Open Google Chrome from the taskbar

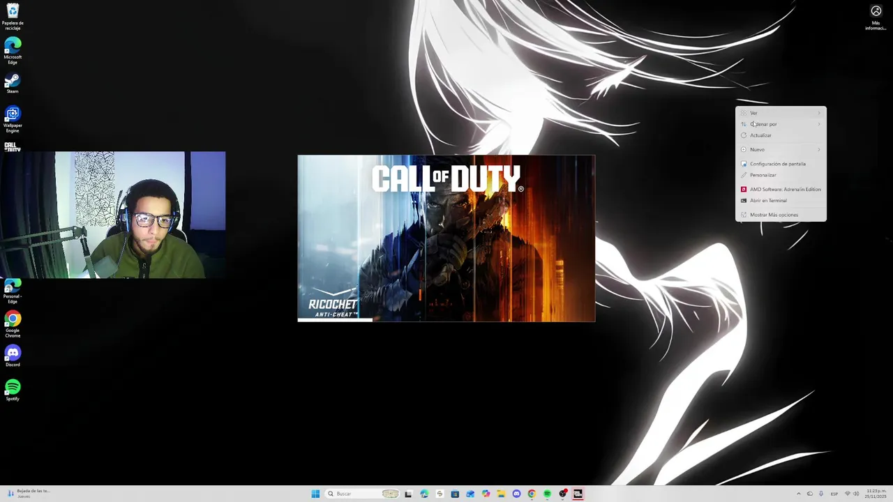pyautogui.click(x=532, y=494)
